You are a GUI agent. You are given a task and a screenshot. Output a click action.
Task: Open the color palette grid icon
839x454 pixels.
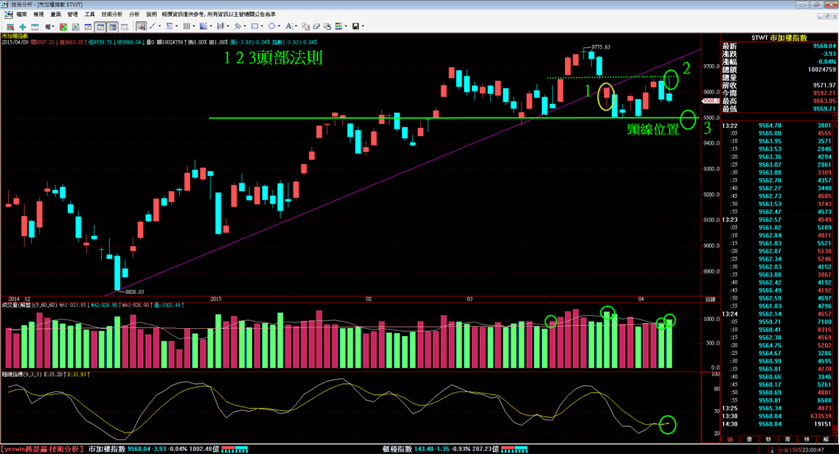click(x=339, y=26)
